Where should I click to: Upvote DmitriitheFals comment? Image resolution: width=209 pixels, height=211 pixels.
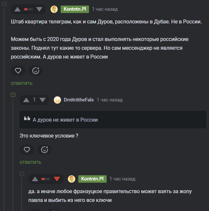pyautogui.click(x=26, y=100)
